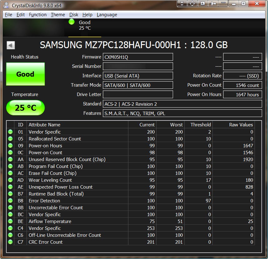
Task: Click the status dot of Unused Reserved Block Count
Action: tap(10, 159)
